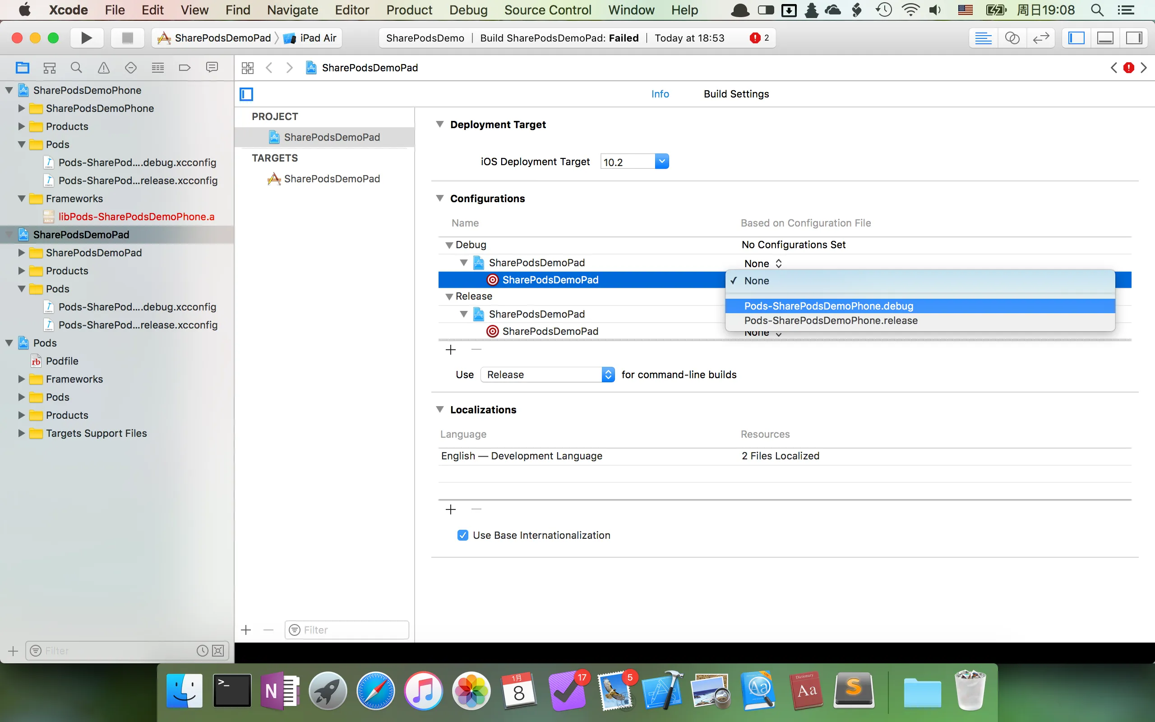Select SharePodsDemoPad under PROJECT
1155x722 pixels.
(x=324, y=138)
